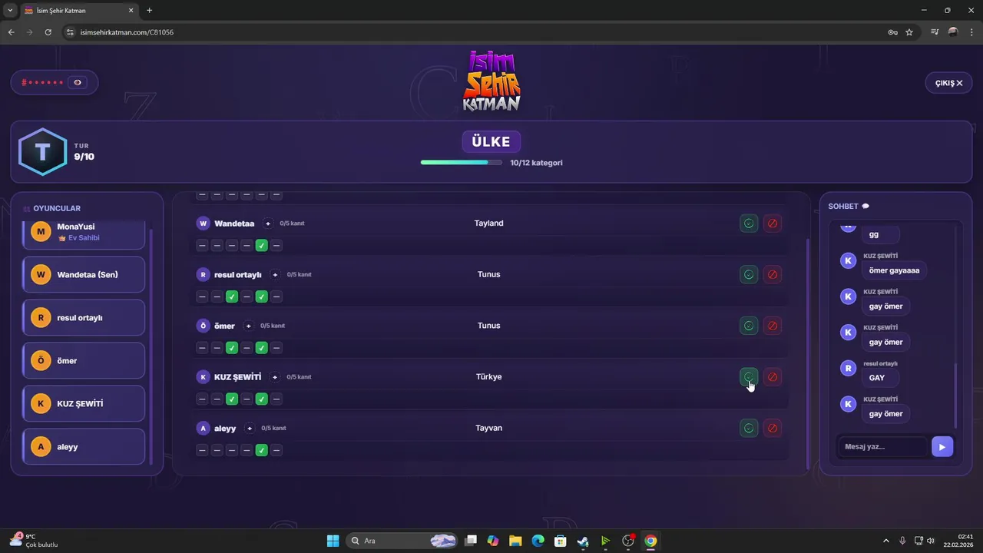Approve resul ortaylı's answer Tunus

tap(749, 274)
